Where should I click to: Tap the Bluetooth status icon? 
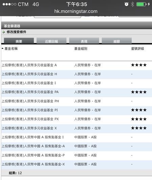(x=132, y=4)
